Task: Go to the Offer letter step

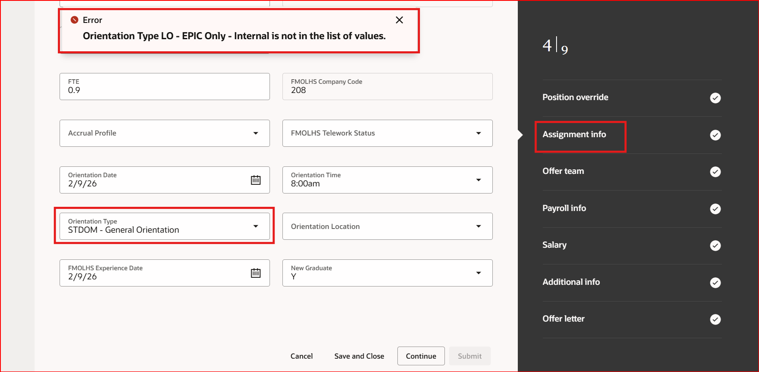Action: 563,319
